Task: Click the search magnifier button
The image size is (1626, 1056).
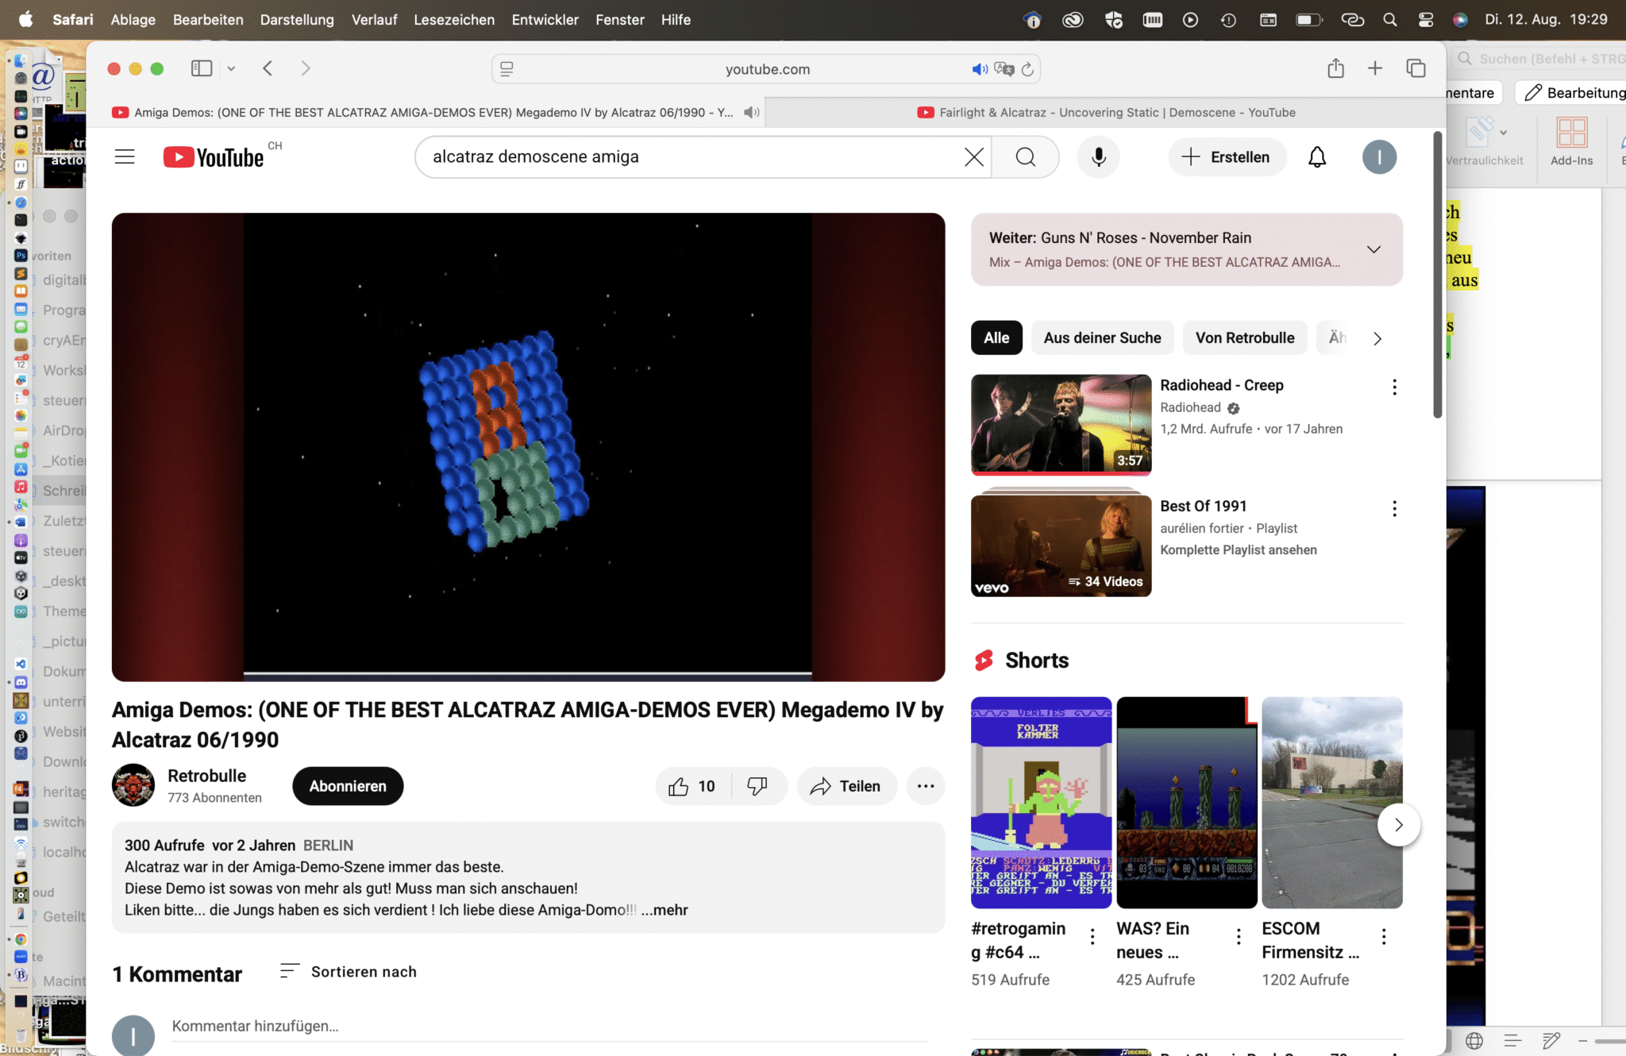Action: (1025, 156)
